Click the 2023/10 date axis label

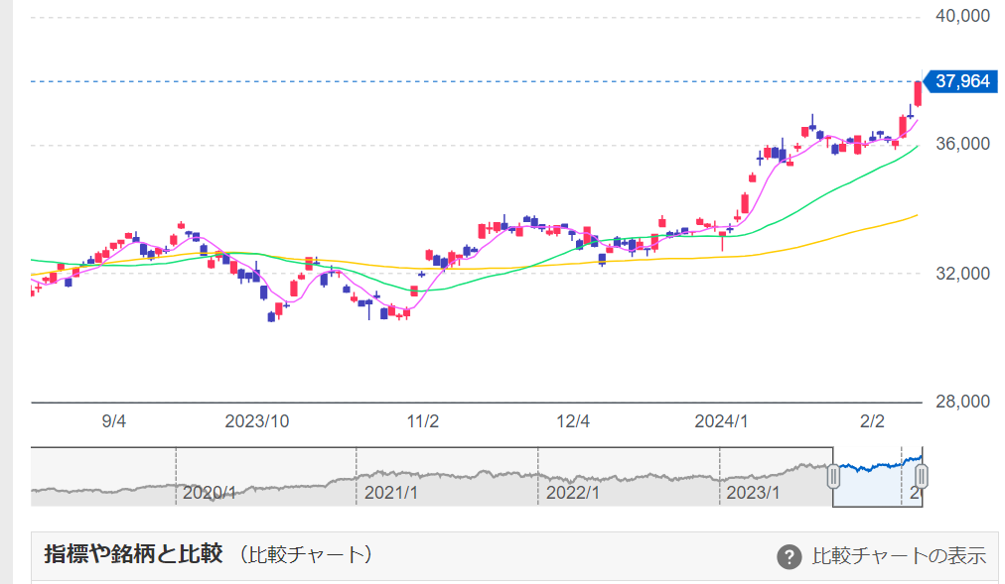click(x=257, y=421)
